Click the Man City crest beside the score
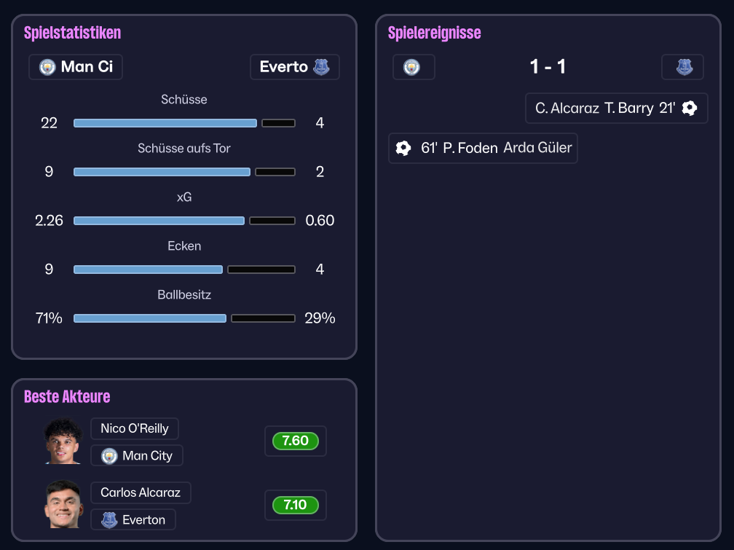 [412, 67]
